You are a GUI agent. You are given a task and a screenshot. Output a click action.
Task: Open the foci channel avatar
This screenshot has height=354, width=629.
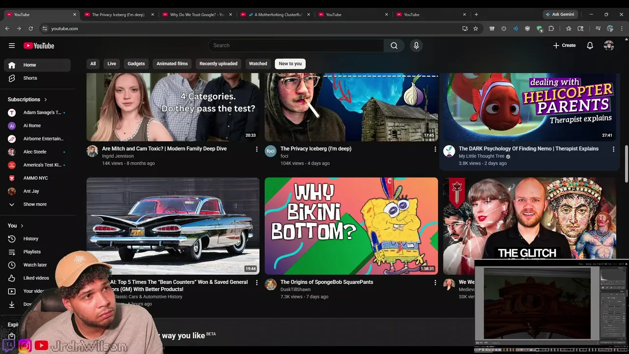[x=271, y=151]
